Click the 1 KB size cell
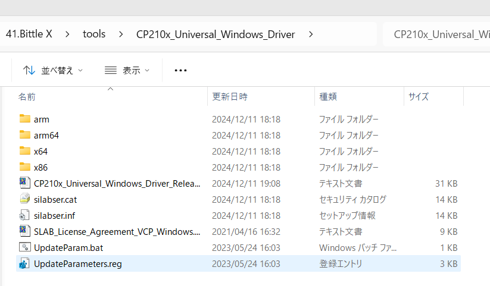Image resolution: width=490 pixels, height=286 pixels. point(449,247)
